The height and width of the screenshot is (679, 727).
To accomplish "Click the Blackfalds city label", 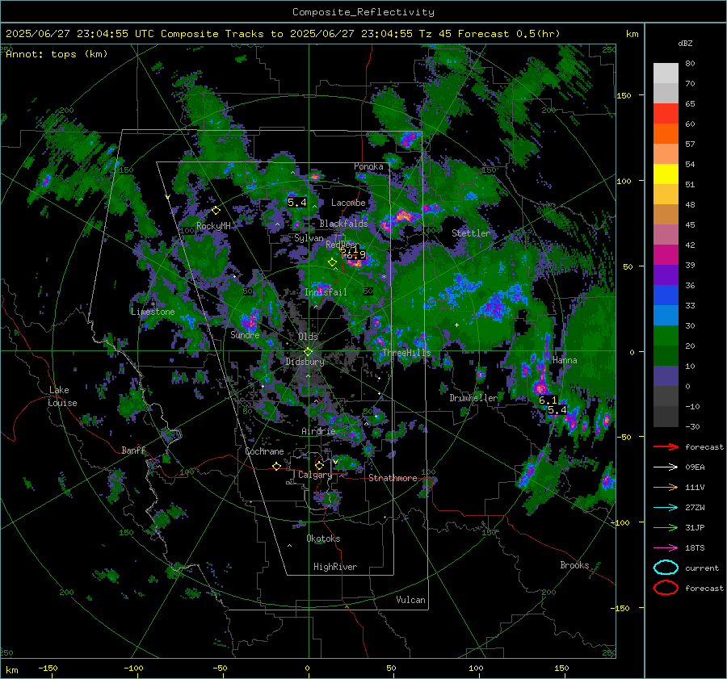I will (343, 224).
